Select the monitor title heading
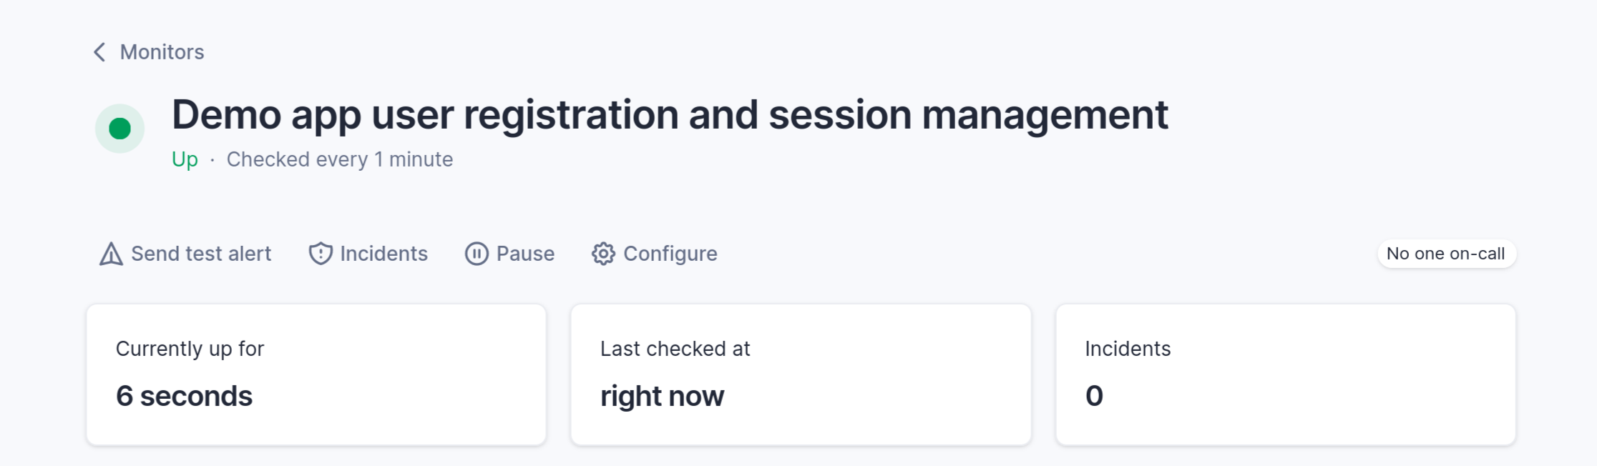The width and height of the screenshot is (1597, 466). 670,116
